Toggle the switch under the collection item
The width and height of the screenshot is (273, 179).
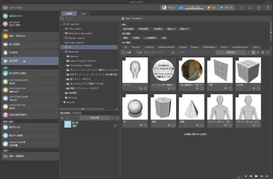[74, 126]
